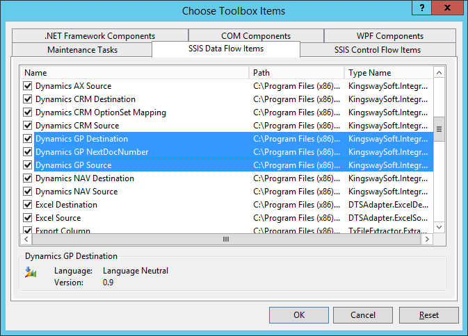Click the horizontal scrollbar right arrow
The image size is (468, 336).
point(427,240)
